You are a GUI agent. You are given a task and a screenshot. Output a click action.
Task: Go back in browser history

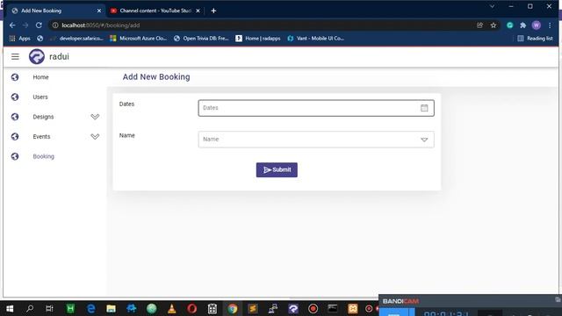point(12,25)
